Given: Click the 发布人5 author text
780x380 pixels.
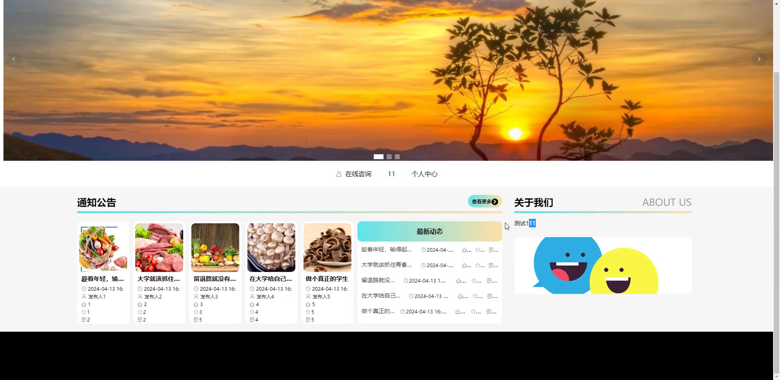Looking at the screenshot, I should (321, 297).
